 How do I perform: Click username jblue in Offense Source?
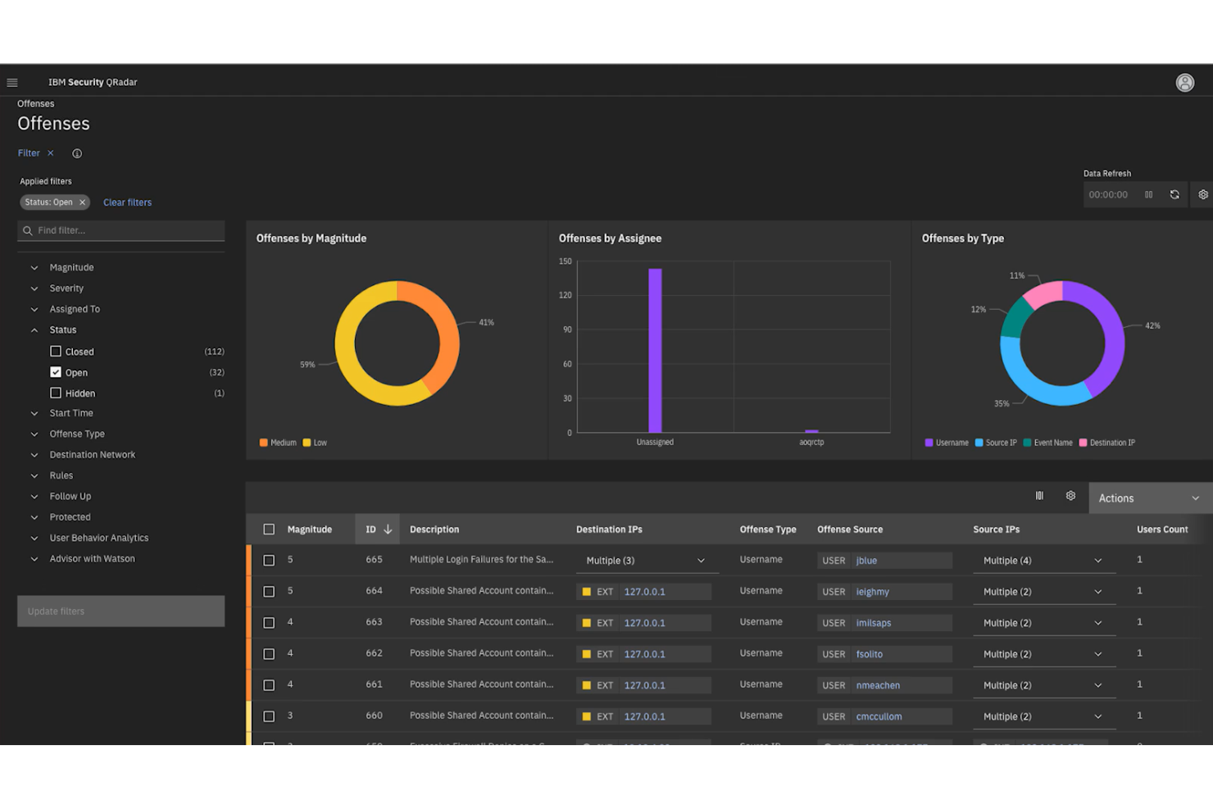(x=865, y=560)
